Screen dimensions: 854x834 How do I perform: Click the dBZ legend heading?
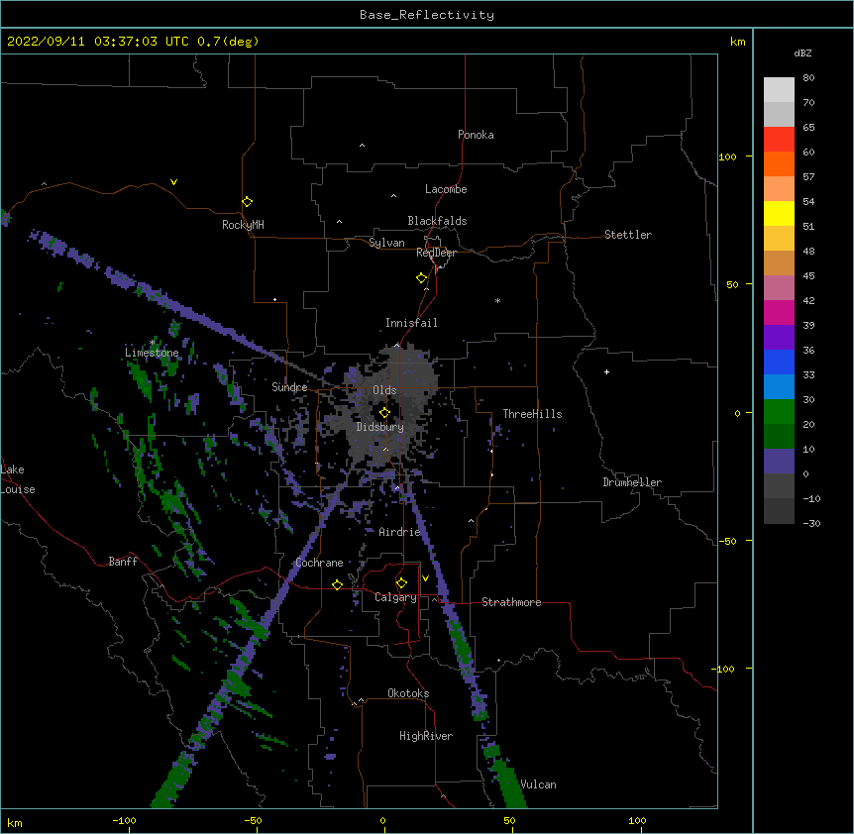[x=802, y=53]
